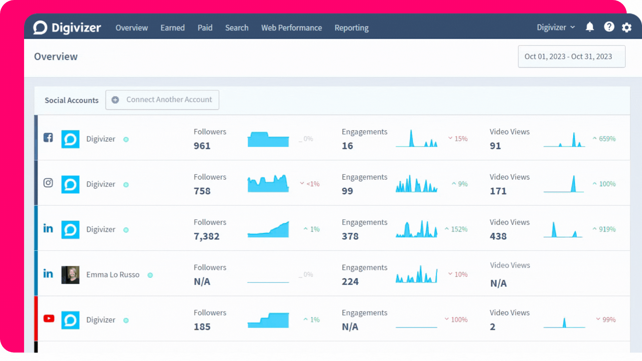Click the 185 followers value
642x361 pixels.
coord(202,327)
